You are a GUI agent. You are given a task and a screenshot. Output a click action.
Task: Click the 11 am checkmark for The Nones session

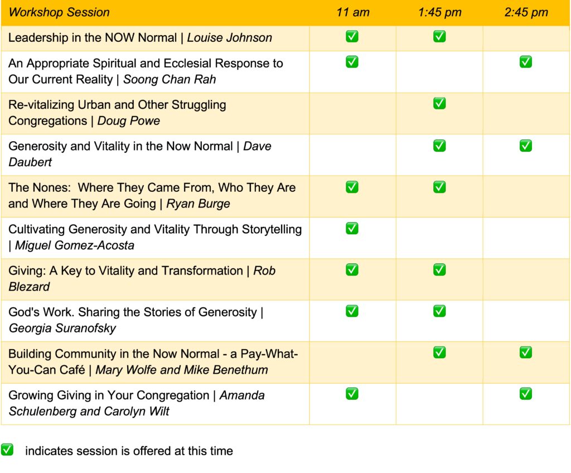(352, 187)
